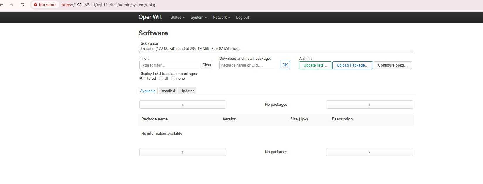Click the lower previous page « button
The width and height of the screenshot is (483, 184).
pos(183,152)
